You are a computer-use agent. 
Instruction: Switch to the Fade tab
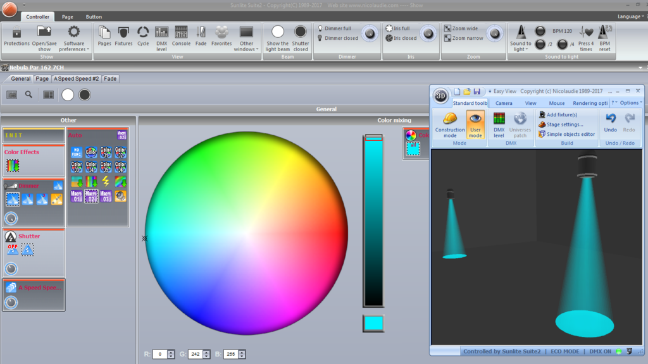[110, 78]
